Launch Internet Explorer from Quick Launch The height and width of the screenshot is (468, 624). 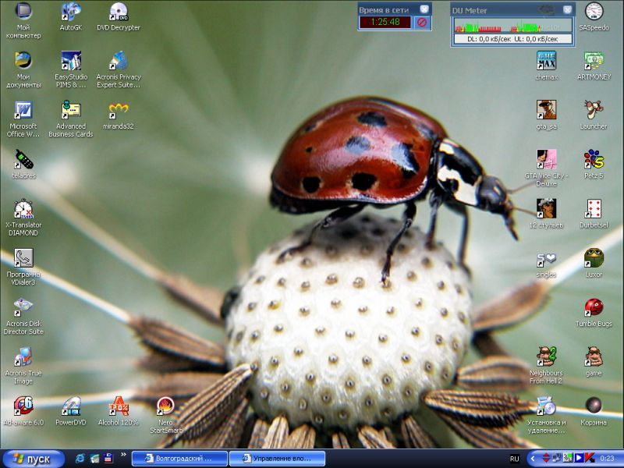pos(80,459)
